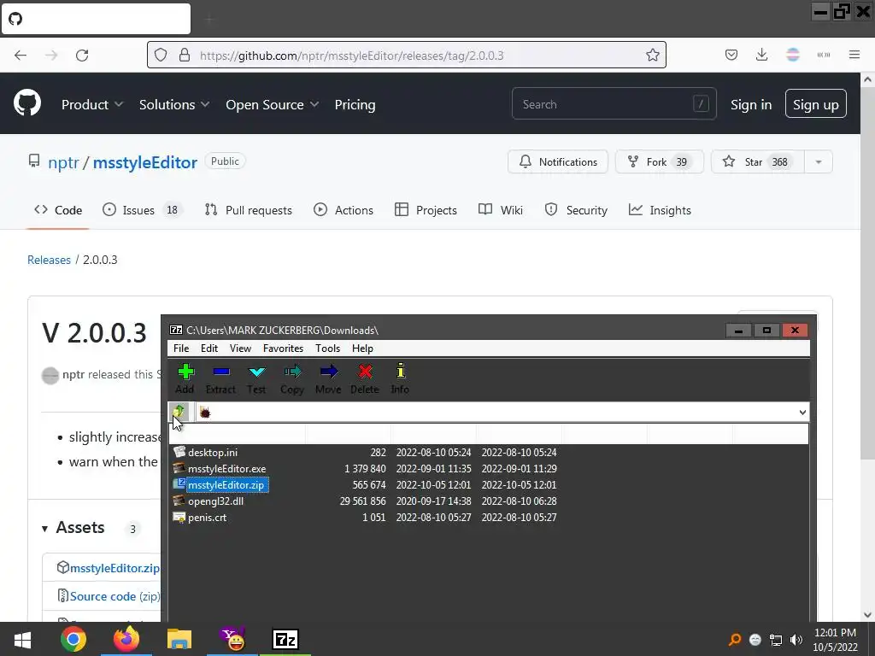Click the Add button in 7-Zip toolbar
Image resolution: width=875 pixels, height=656 pixels.
click(x=185, y=378)
